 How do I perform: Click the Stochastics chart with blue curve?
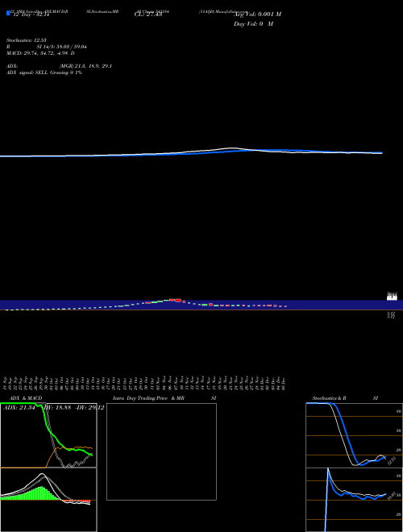354,435
